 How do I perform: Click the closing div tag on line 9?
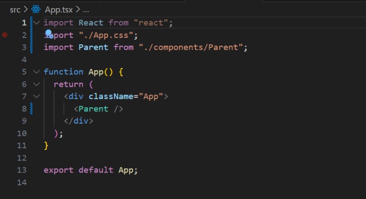click(x=79, y=121)
